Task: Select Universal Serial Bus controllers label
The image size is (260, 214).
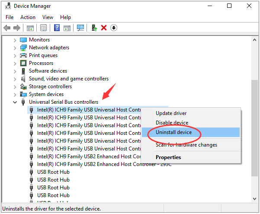Action: click(x=64, y=102)
